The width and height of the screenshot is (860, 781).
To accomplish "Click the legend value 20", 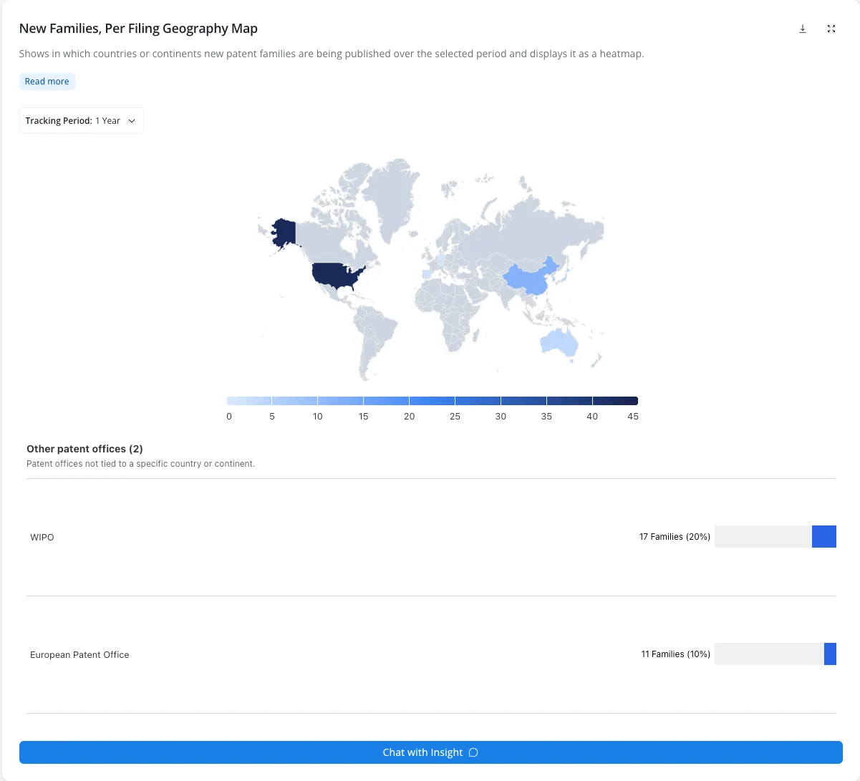I will coord(409,417).
